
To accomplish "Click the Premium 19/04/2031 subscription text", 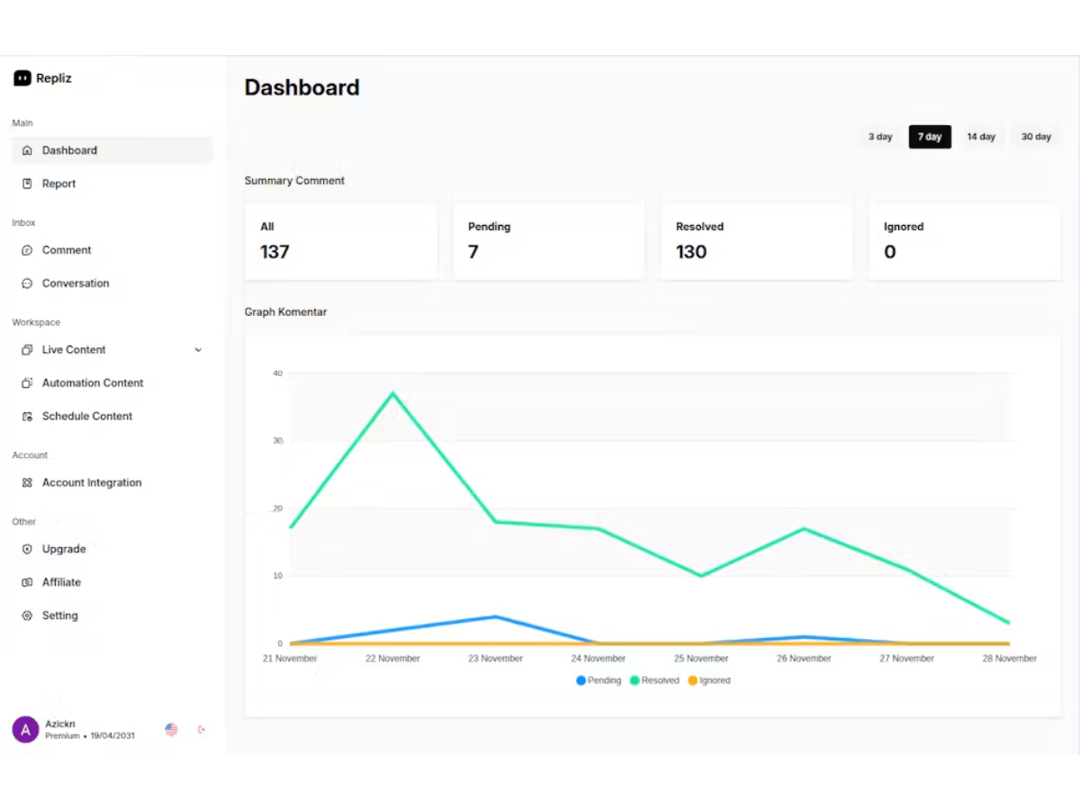I will 90,736.
